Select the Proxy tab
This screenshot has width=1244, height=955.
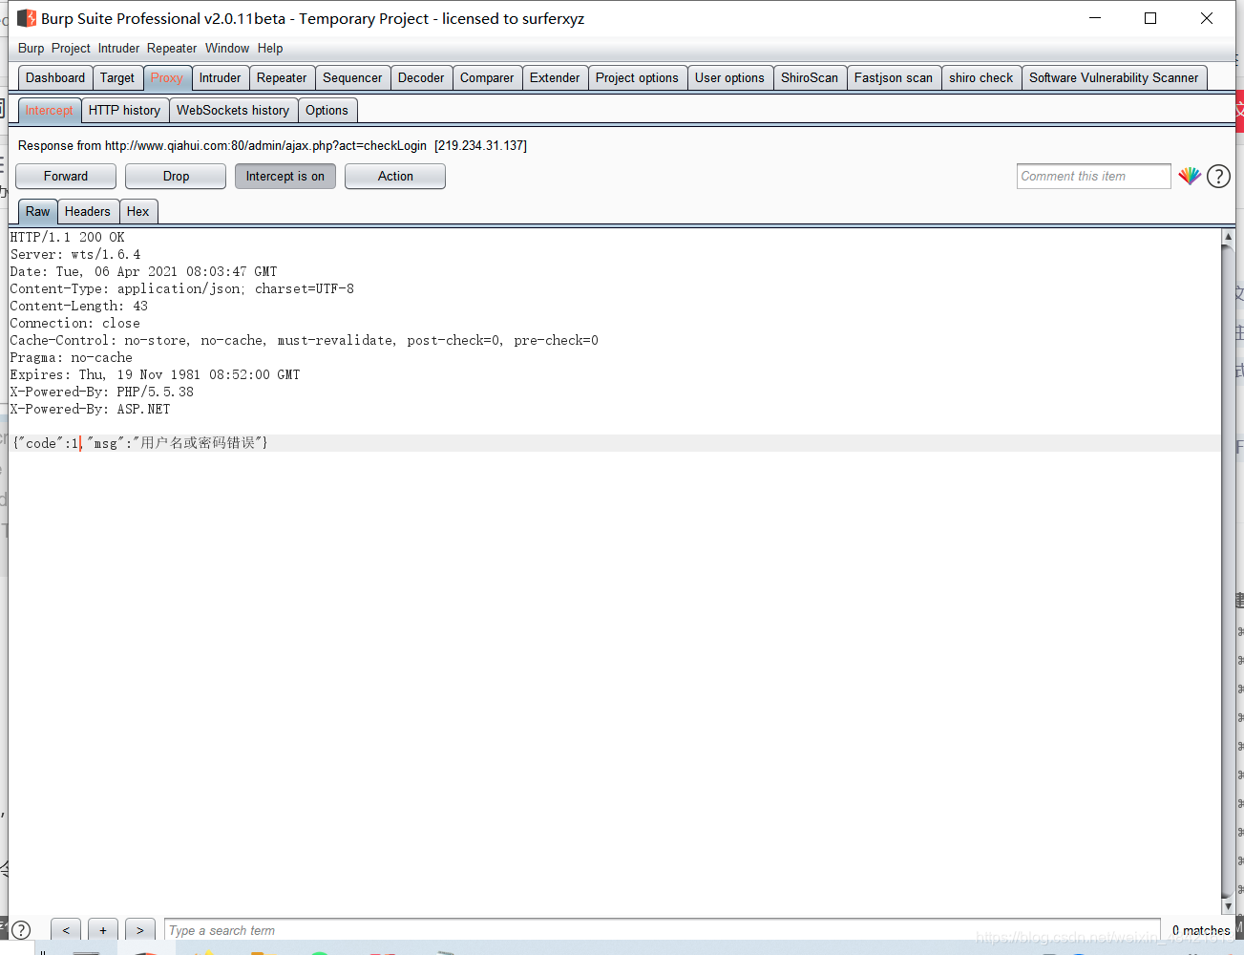coord(167,77)
